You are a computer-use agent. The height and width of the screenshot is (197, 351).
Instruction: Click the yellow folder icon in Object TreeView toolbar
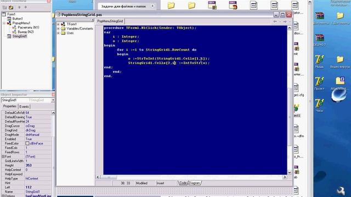click(11, 8)
